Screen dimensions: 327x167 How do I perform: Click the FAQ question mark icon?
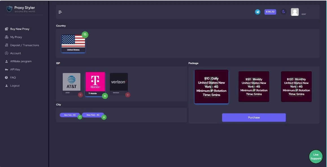(6, 77)
